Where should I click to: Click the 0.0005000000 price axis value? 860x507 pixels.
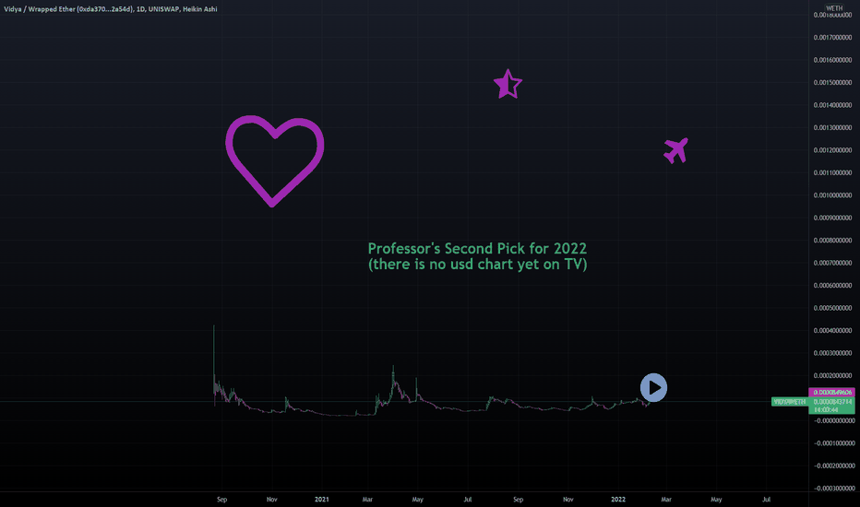pyautogui.click(x=832, y=308)
